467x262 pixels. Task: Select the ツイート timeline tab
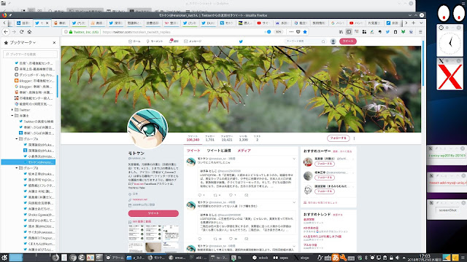193,151
